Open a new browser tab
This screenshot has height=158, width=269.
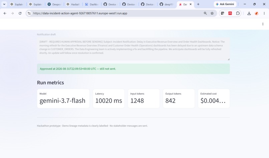(x=198, y=4)
